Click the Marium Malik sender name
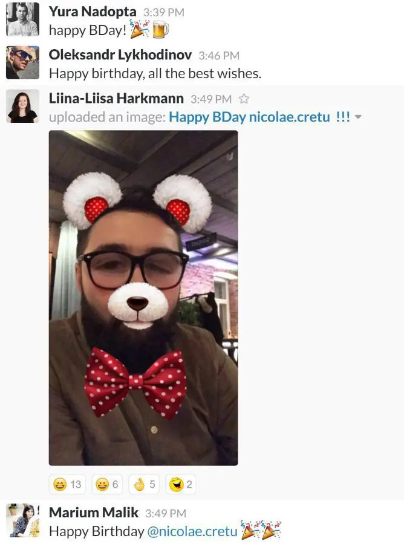 [x=94, y=513]
